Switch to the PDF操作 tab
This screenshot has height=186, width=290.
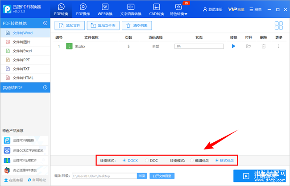click(83, 9)
